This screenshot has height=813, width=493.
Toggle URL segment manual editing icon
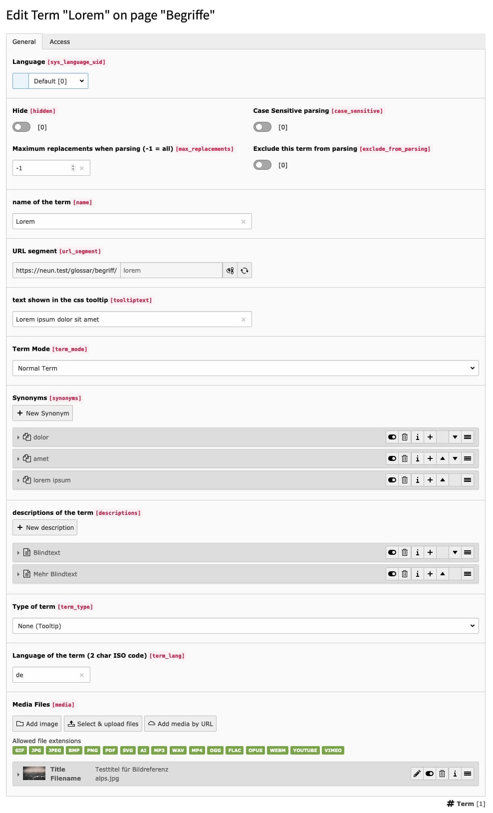230,271
